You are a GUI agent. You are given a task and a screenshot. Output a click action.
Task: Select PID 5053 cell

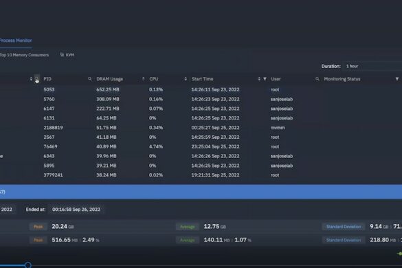coord(49,89)
